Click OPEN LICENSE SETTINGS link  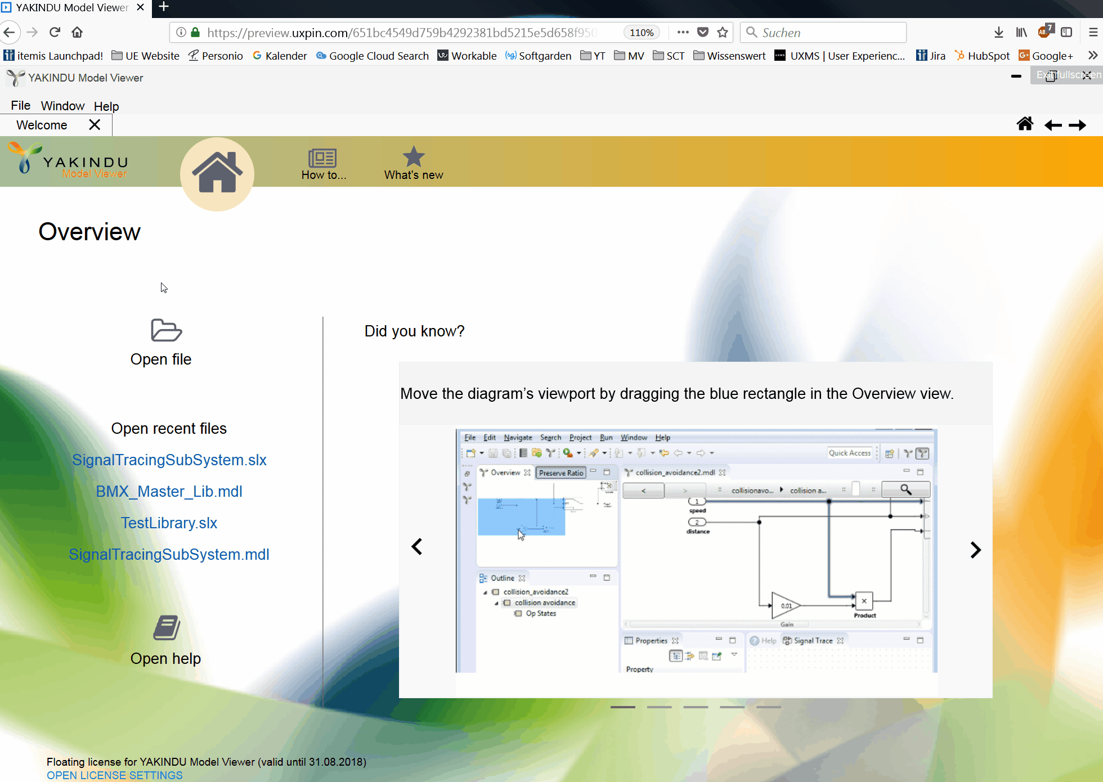[x=115, y=775]
